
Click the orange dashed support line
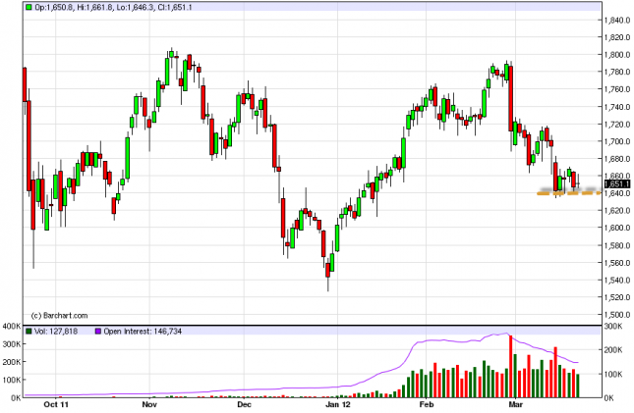point(569,194)
